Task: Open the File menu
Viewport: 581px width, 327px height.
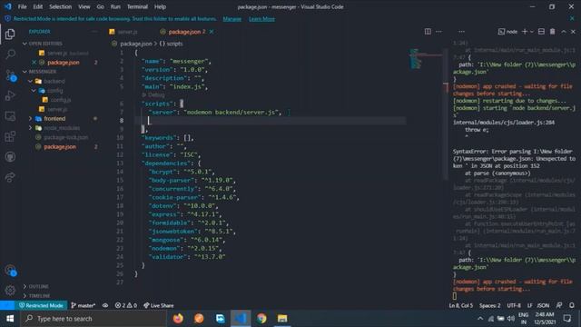Action: (22, 6)
